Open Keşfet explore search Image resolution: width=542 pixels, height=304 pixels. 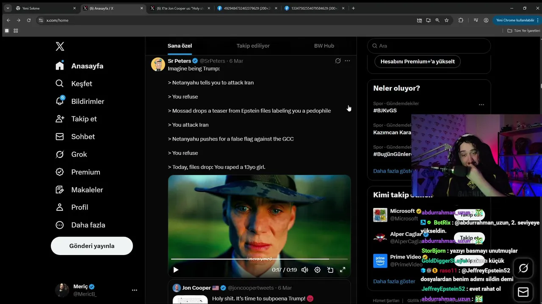(x=74, y=84)
